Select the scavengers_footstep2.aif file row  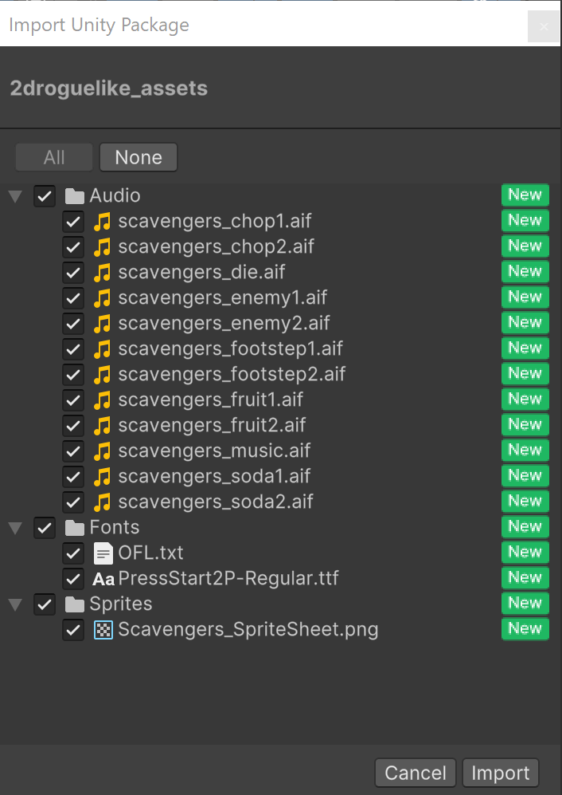pyautogui.click(x=231, y=375)
